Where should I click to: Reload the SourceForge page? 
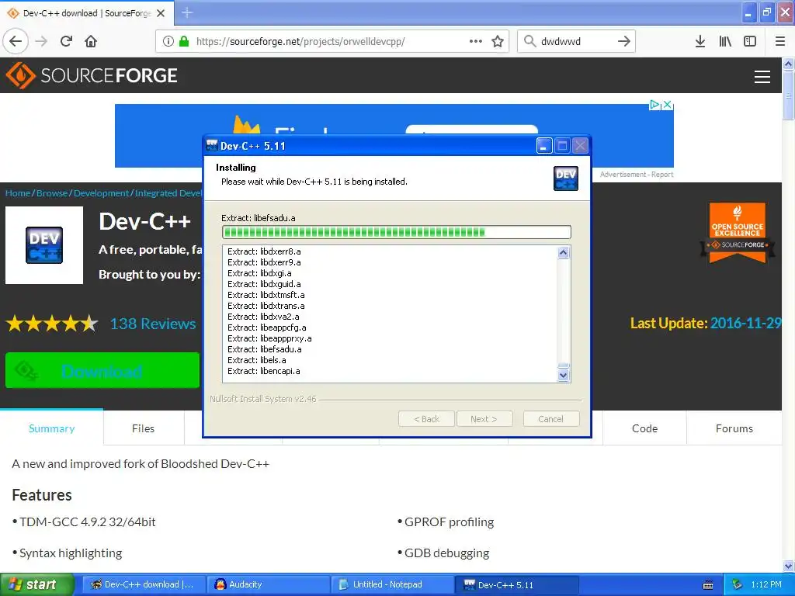(66, 41)
